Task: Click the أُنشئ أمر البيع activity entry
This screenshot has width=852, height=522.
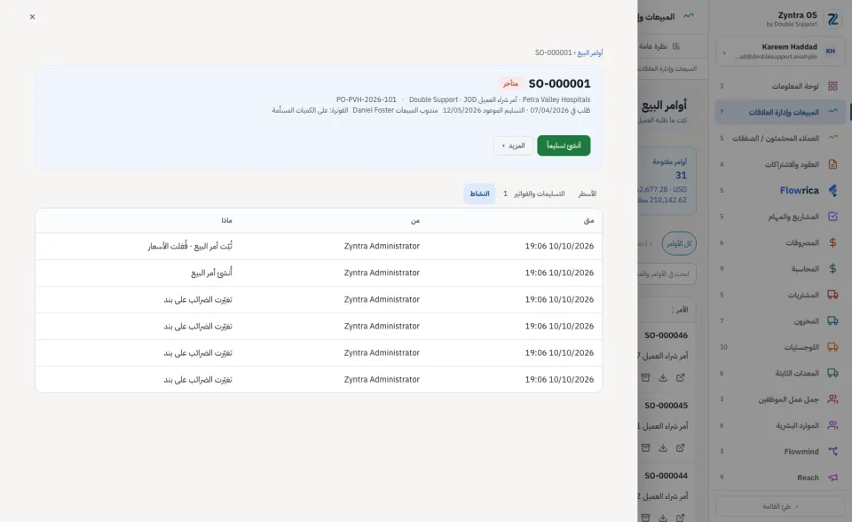Action: pyautogui.click(x=211, y=273)
